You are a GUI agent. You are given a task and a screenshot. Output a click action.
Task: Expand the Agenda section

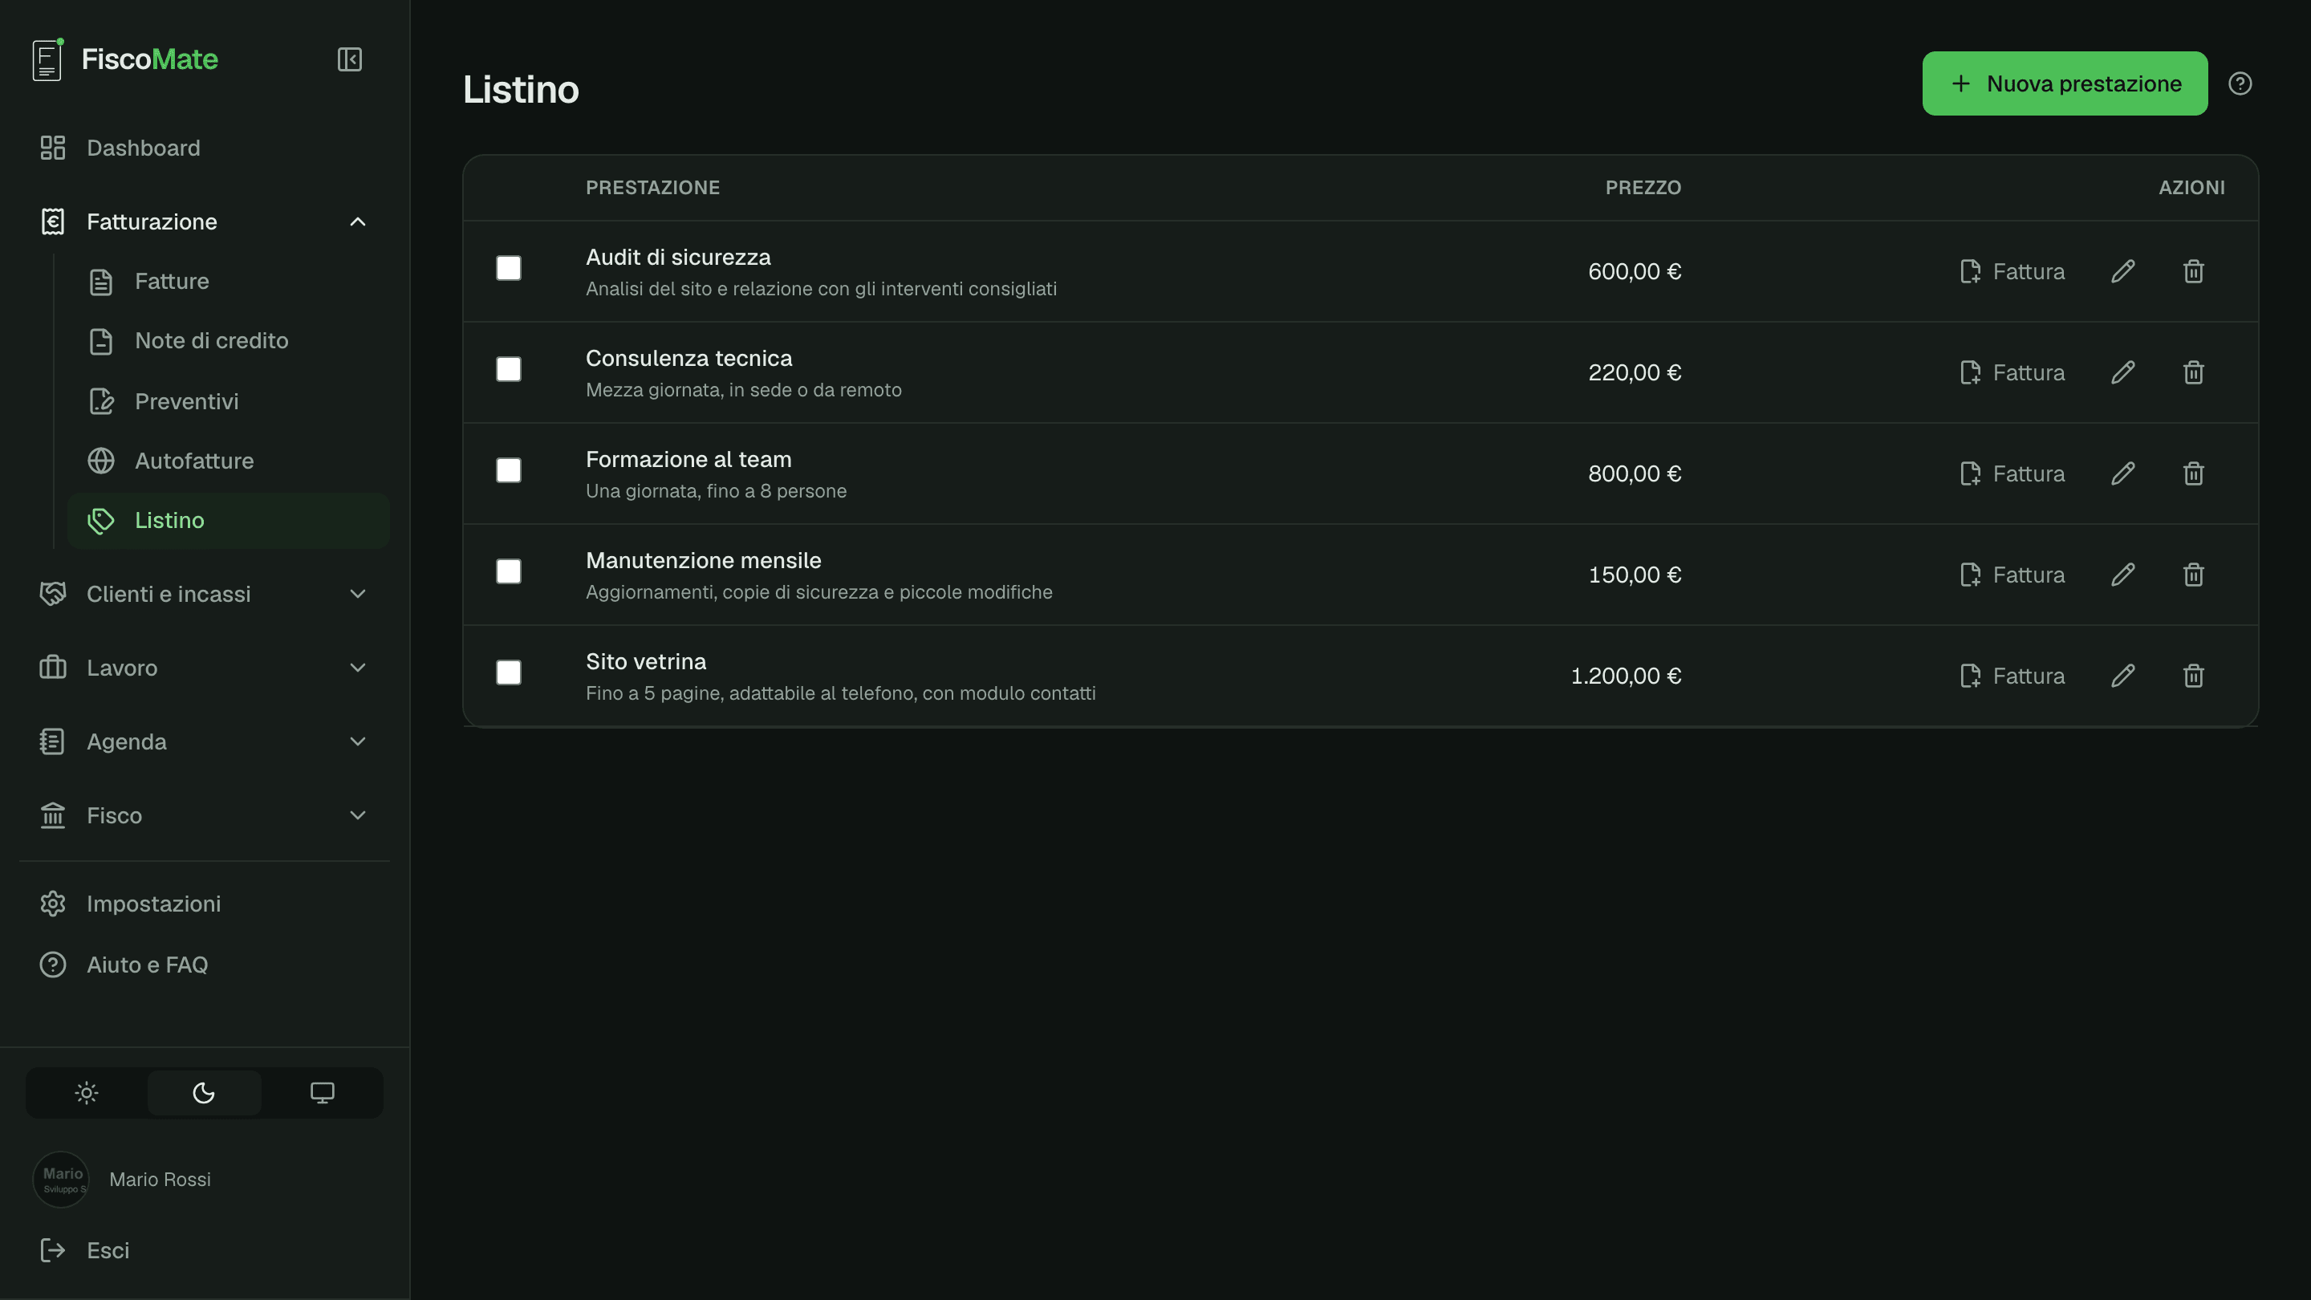[204, 742]
